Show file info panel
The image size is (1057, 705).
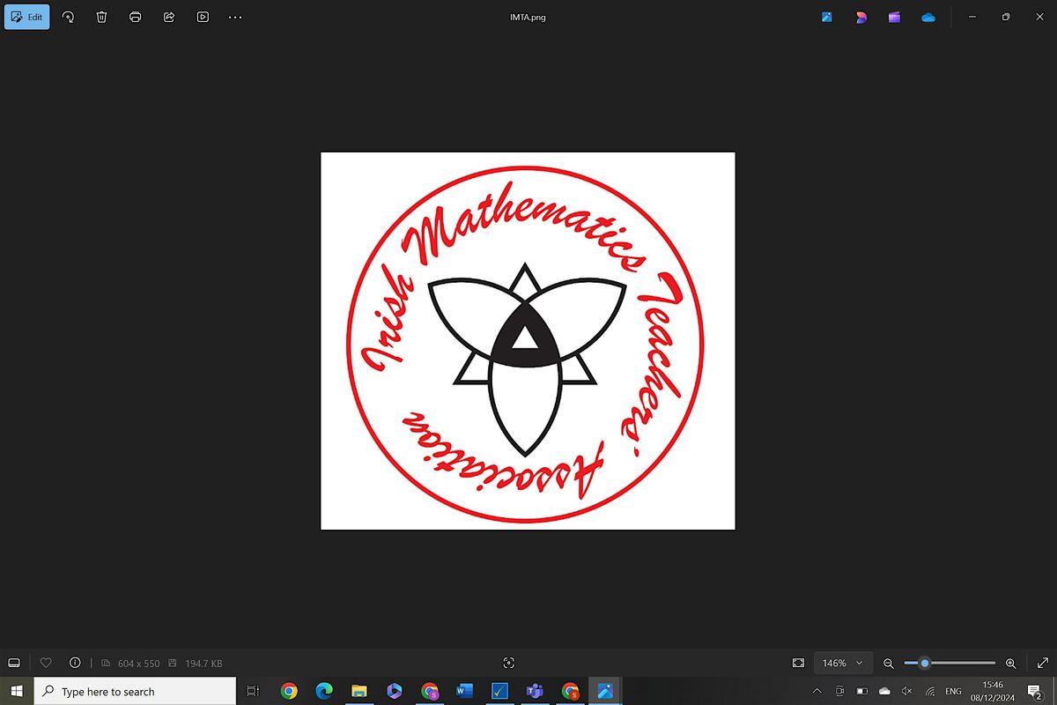(x=75, y=663)
